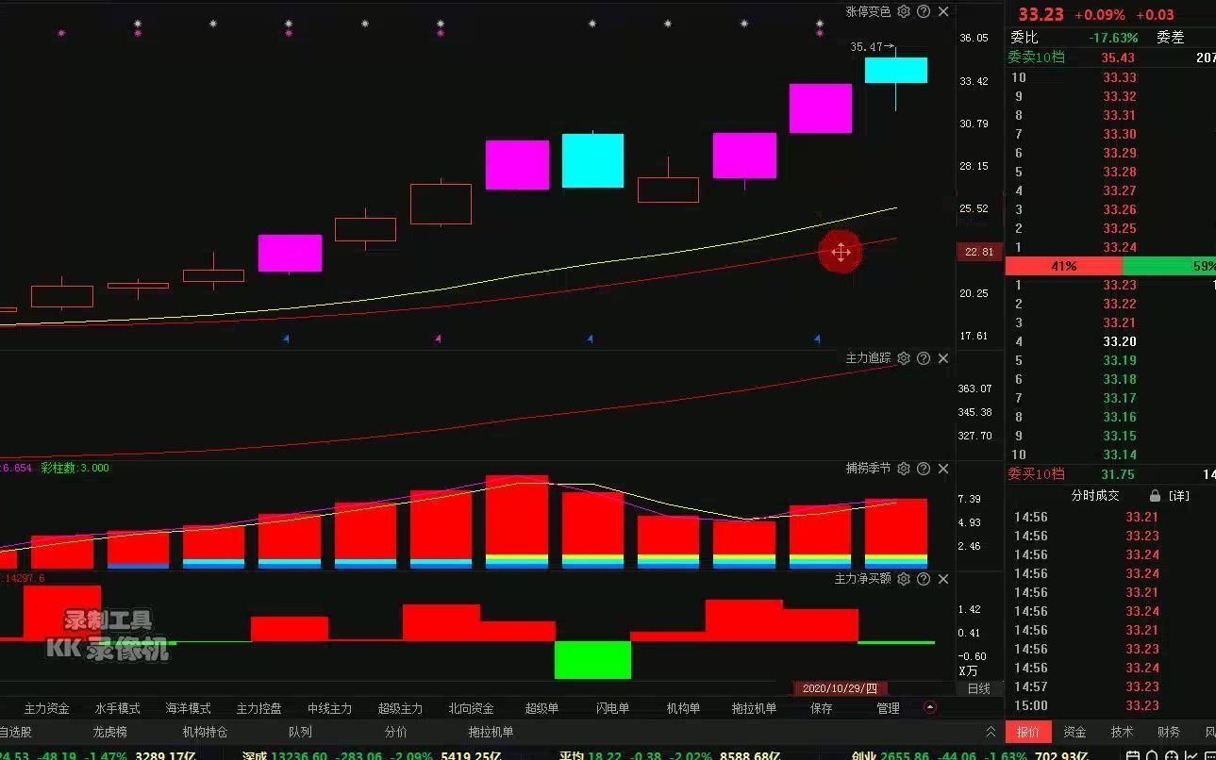1216x760 pixels.
Task: Click the 2020/10/29/四 date marker
Action: [841, 688]
